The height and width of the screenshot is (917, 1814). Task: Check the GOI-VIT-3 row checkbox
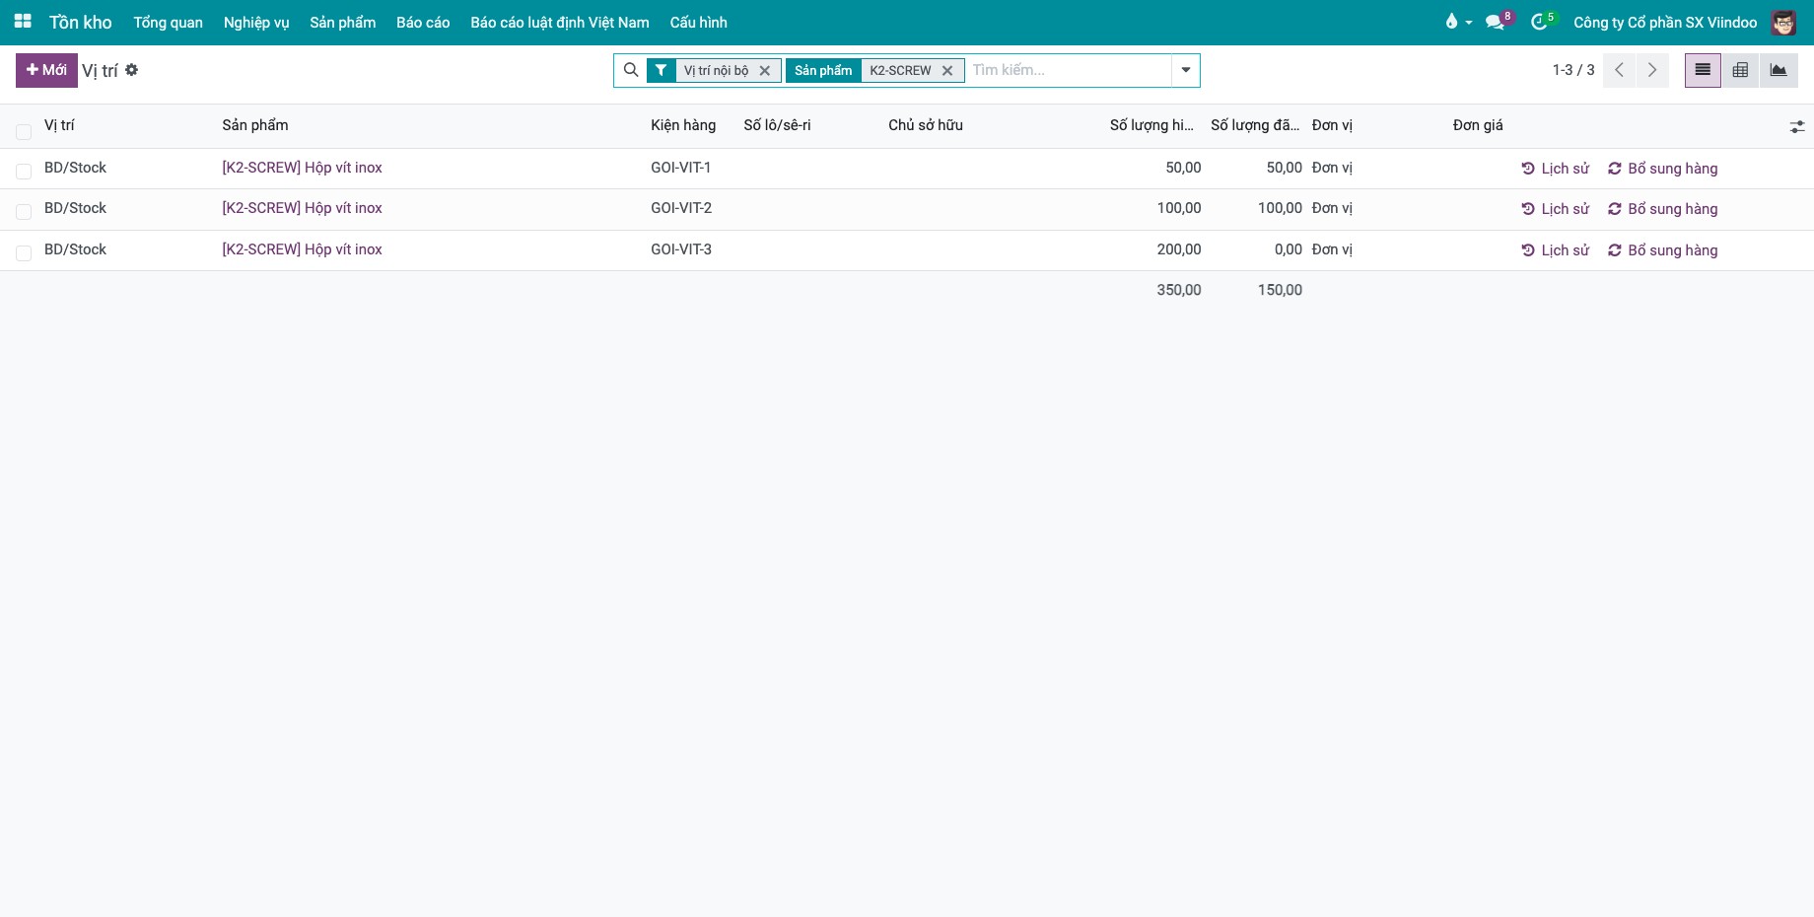pyautogui.click(x=24, y=253)
